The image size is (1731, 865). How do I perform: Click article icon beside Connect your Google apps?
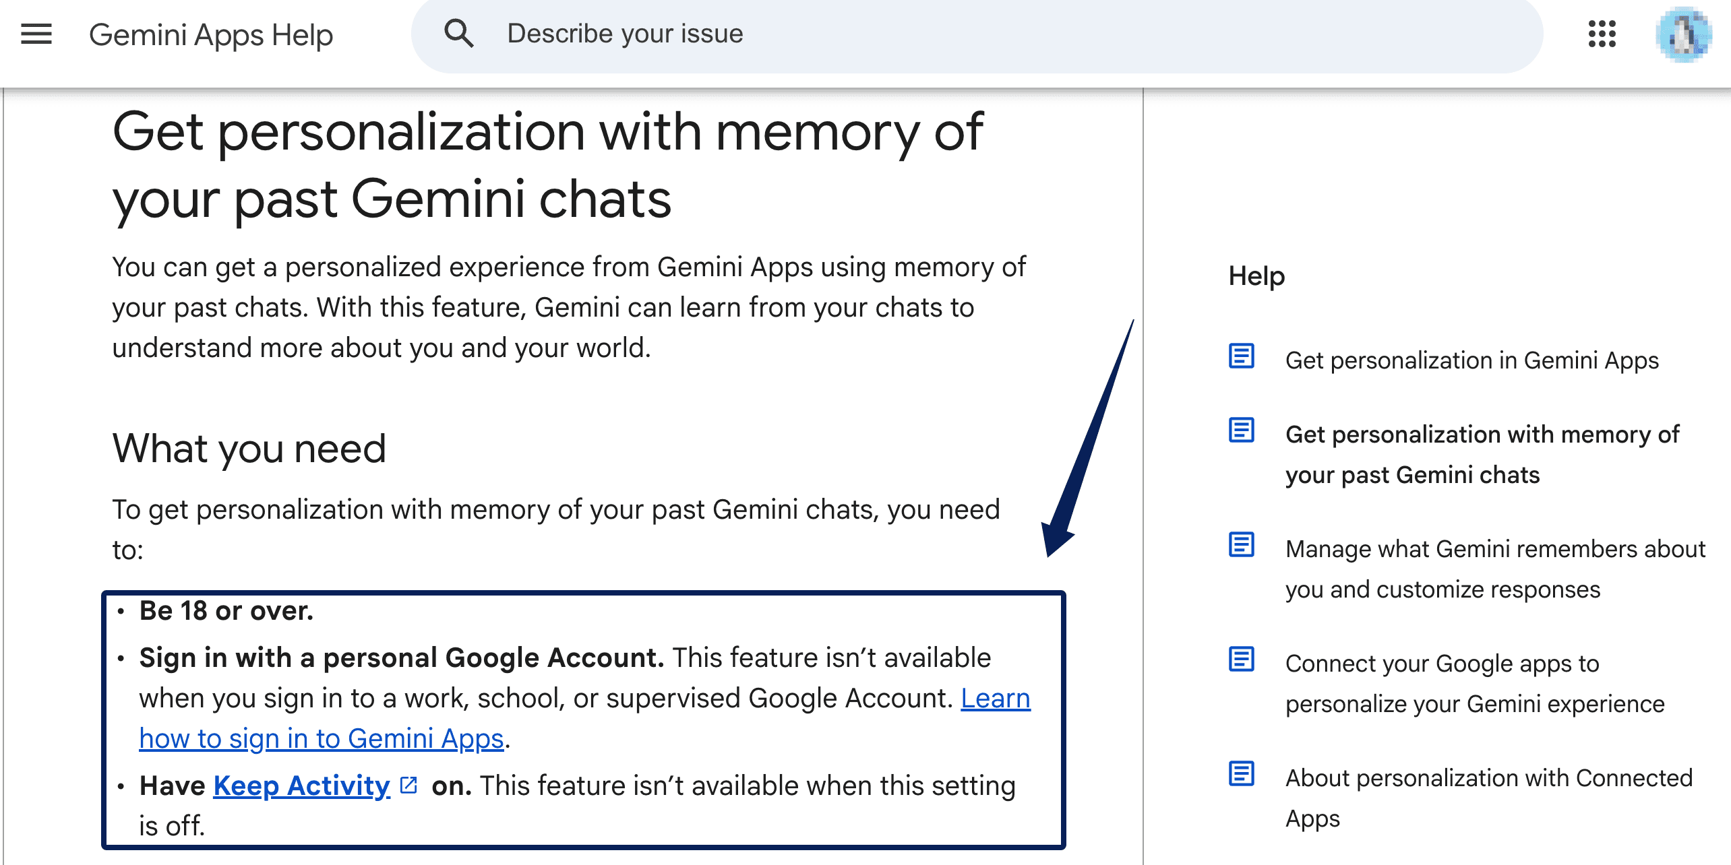click(x=1242, y=659)
